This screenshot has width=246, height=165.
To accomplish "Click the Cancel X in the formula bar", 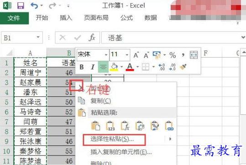I will tap(63, 37).
